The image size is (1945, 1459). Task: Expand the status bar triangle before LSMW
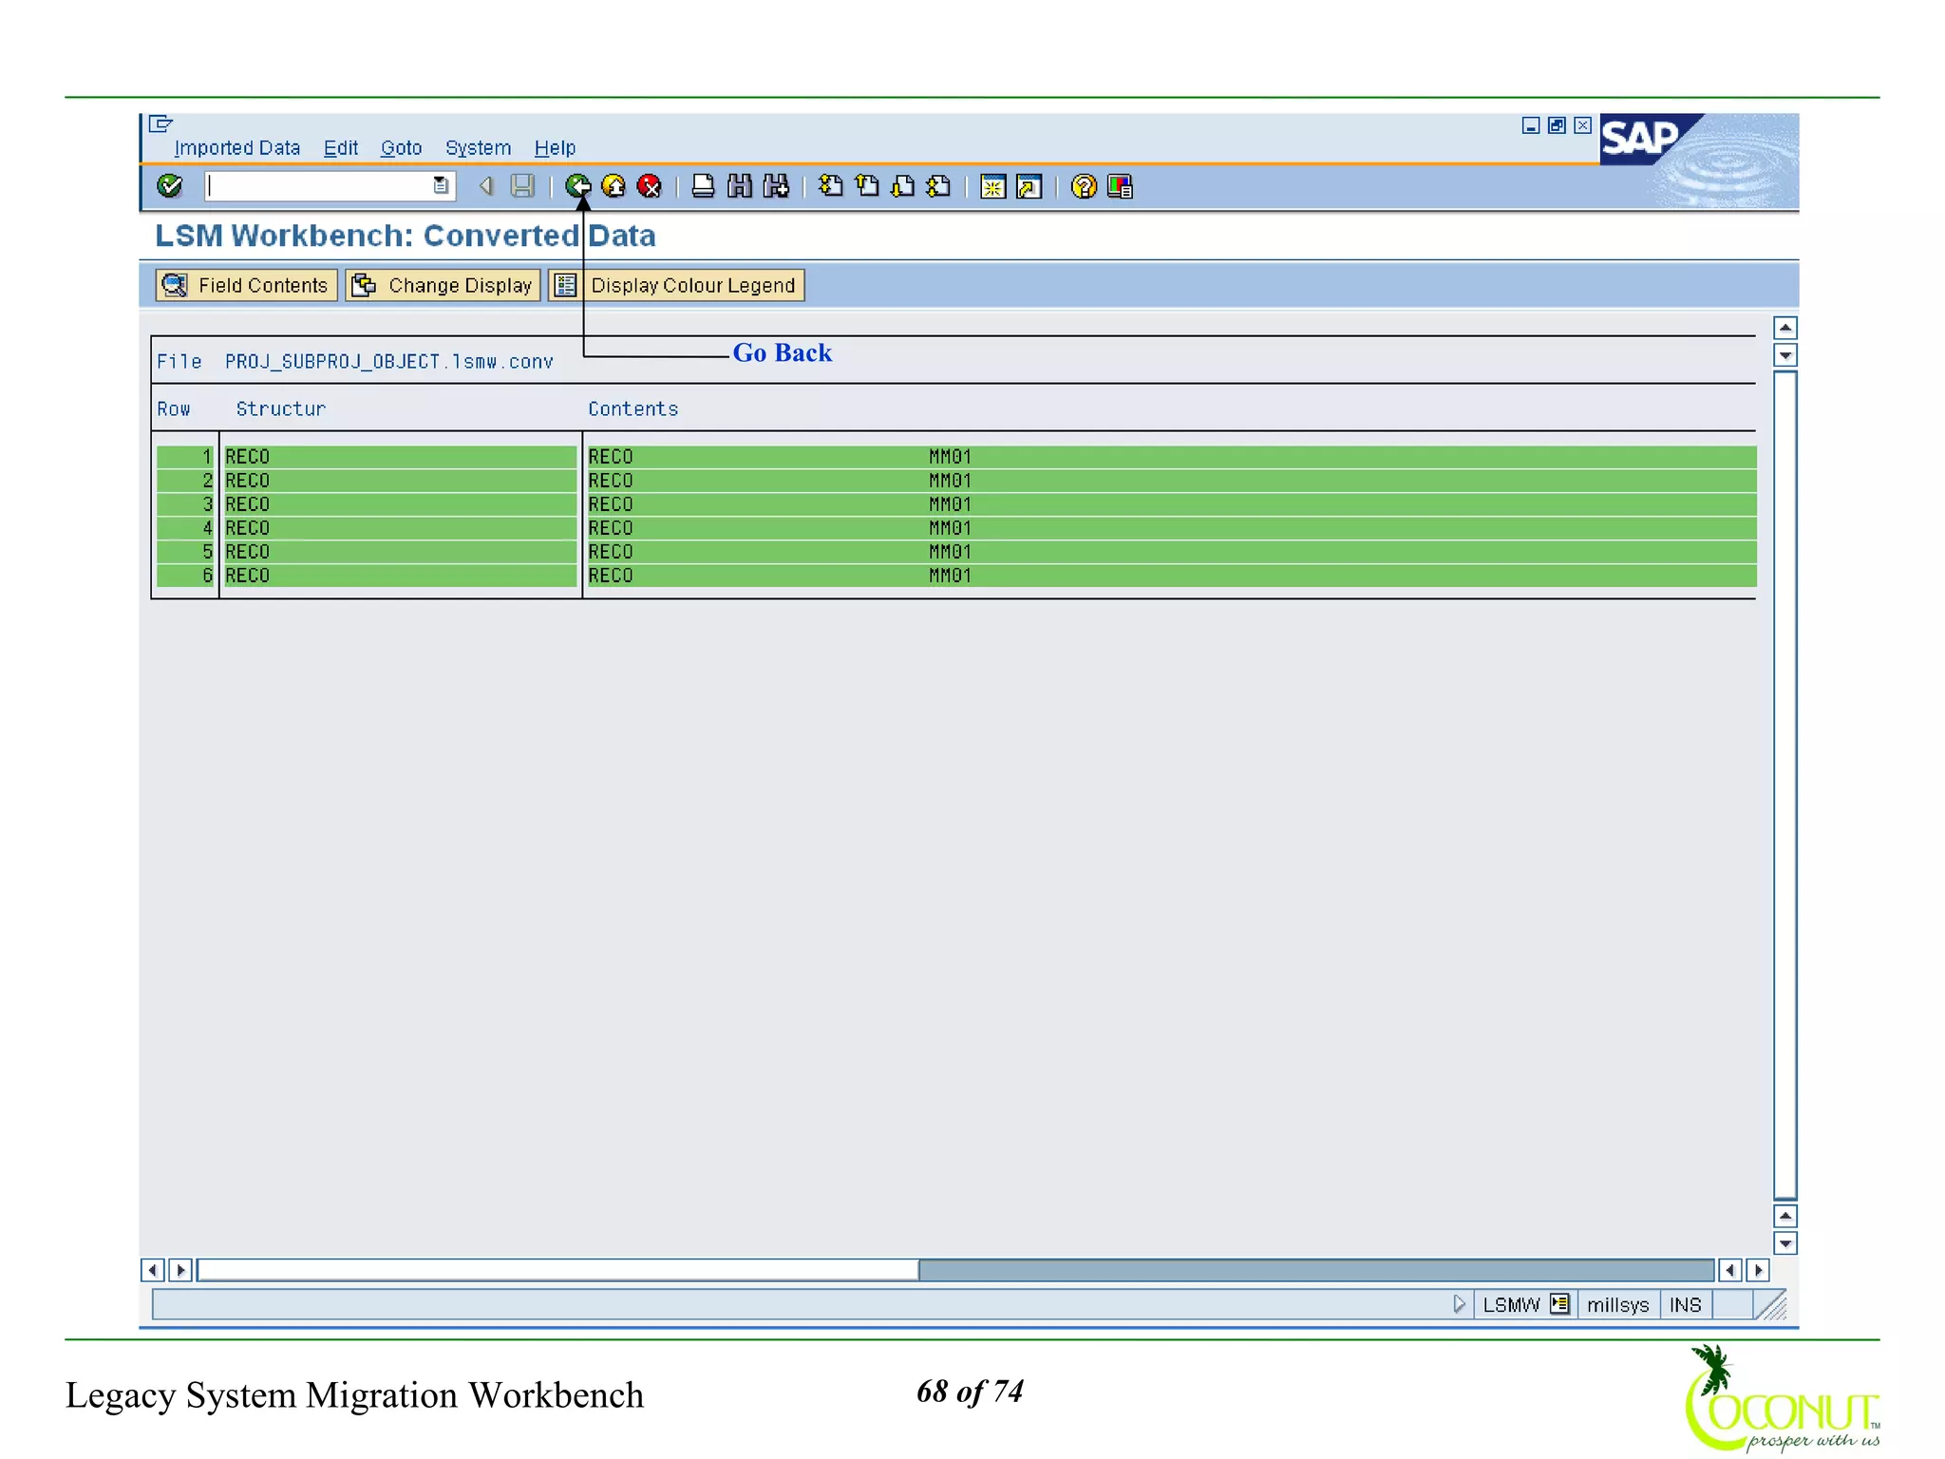coord(1459,1304)
